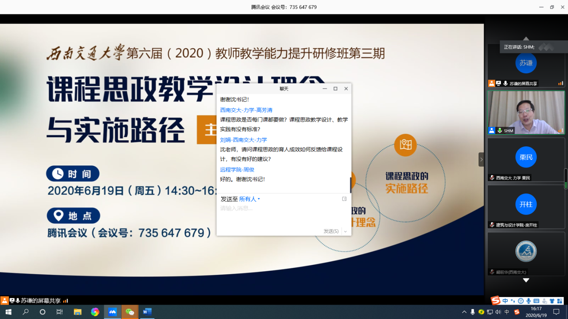Toggle the Windows tray IME language indicator

[x=507, y=312]
